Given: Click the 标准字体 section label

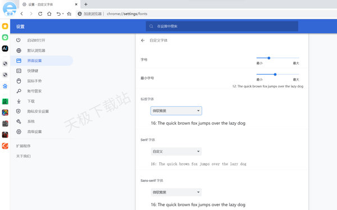Looking at the screenshot, I should [x=147, y=99].
